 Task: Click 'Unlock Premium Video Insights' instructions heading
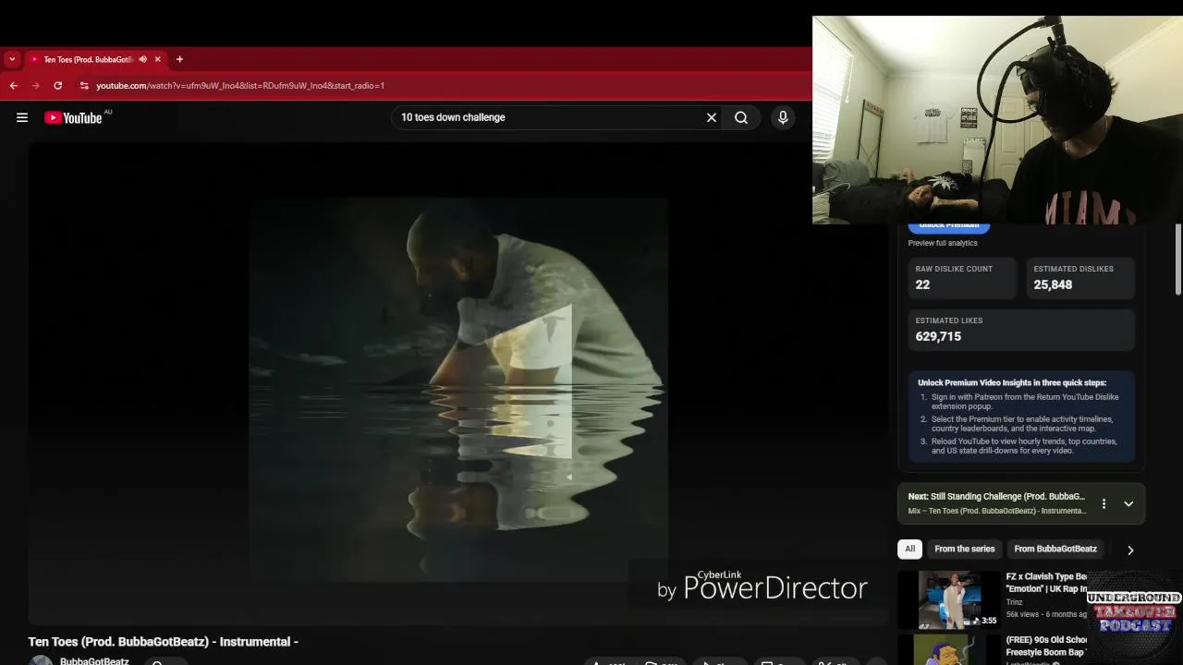1012,382
